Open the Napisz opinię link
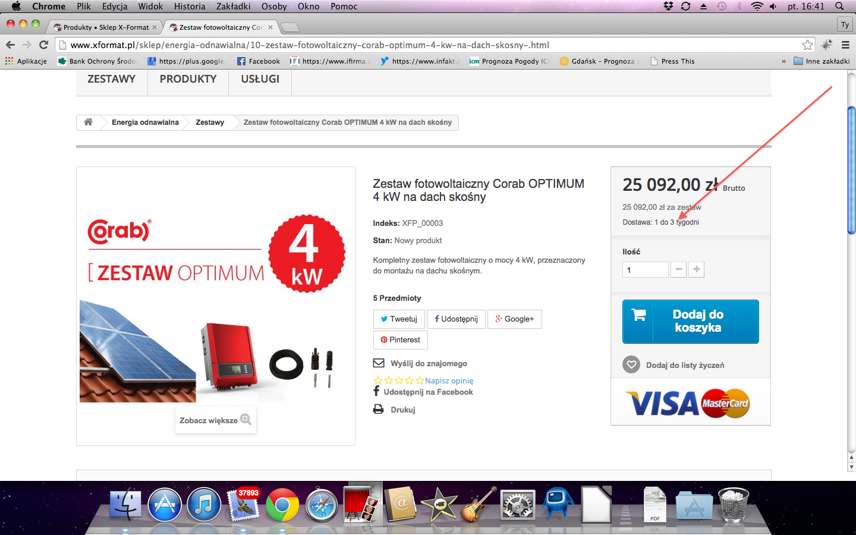The image size is (856, 535). (449, 380)
